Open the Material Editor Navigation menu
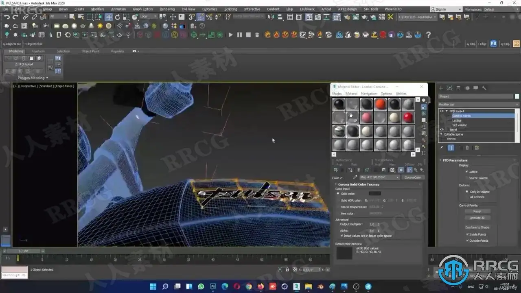521x293 pixels. click(369, 94)
